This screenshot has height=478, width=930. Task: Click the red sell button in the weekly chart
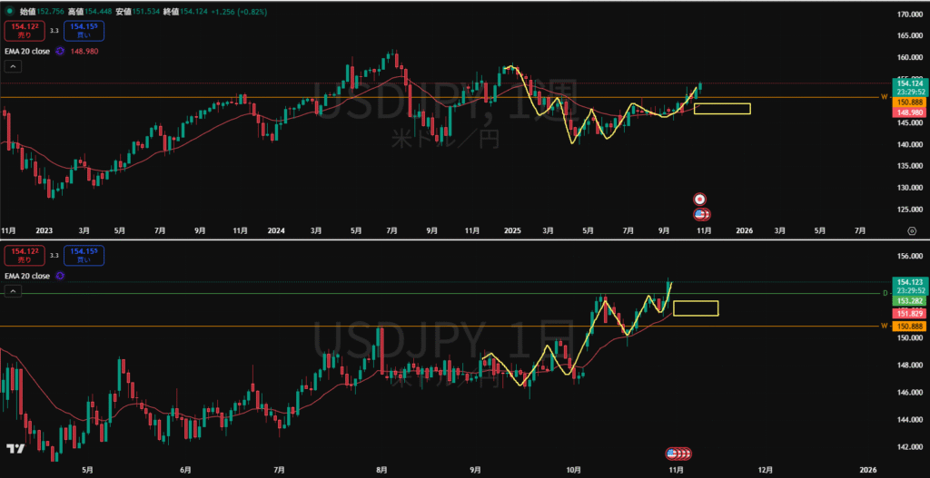(18, 30)
